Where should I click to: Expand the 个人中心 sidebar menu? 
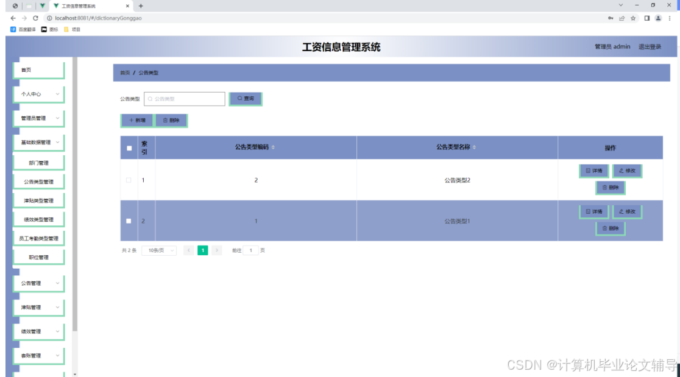point(38,94)
